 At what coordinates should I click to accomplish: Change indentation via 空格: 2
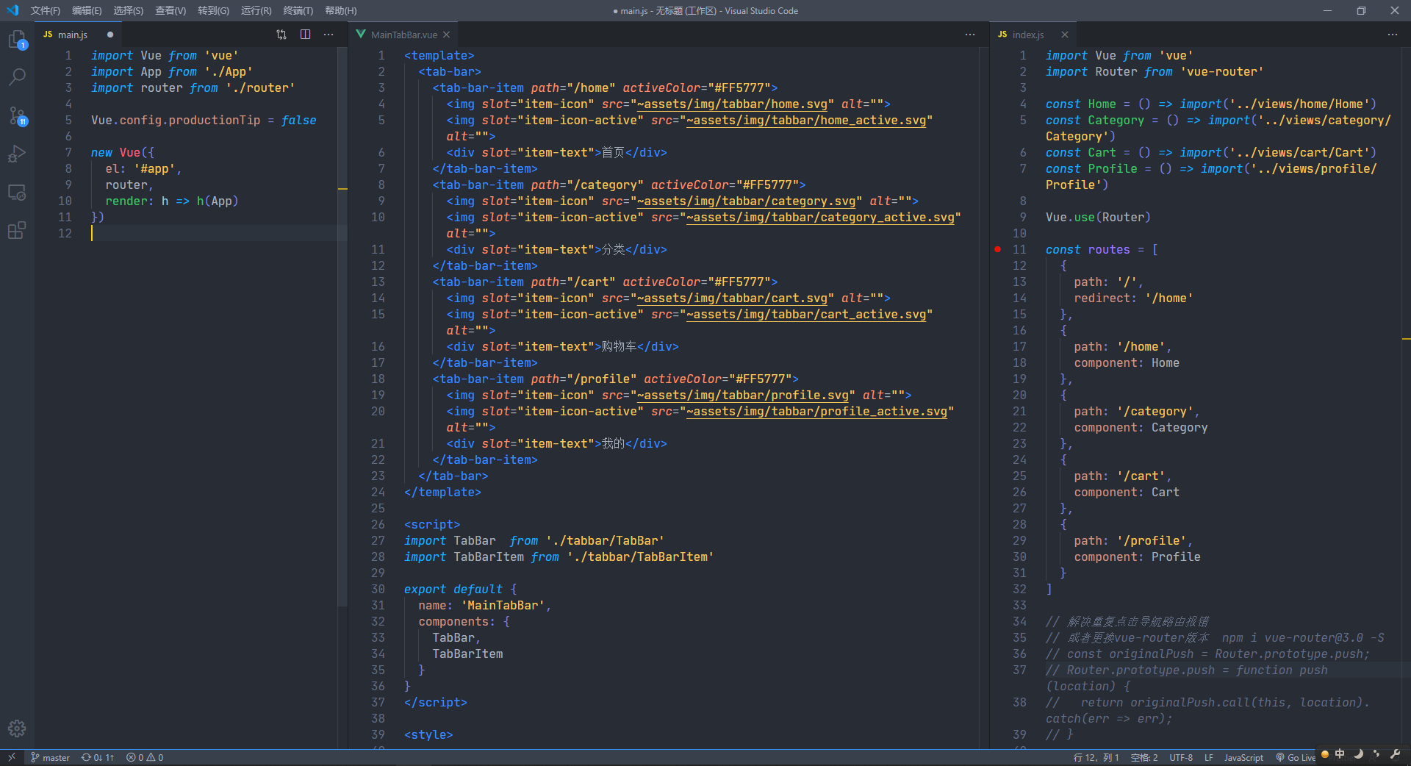pos(1143,757)
